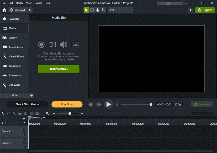Click the Buy Now! button
217x153 pixels.
(x=67, y=104)
